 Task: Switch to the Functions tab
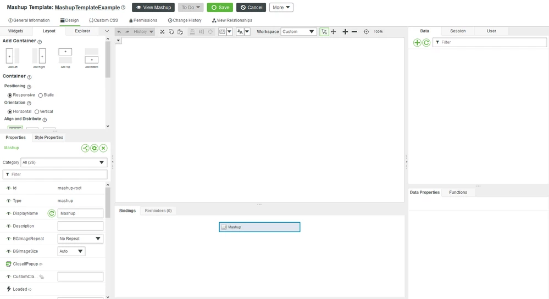point(458,193)
